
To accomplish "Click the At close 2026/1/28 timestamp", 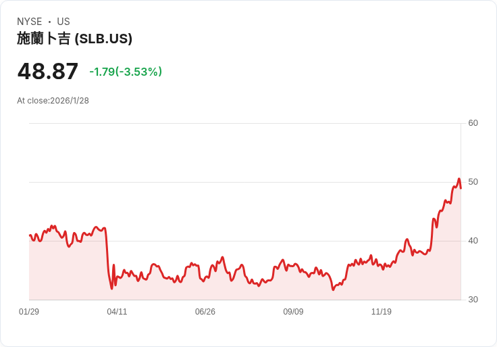I will [x=53, y=101].
